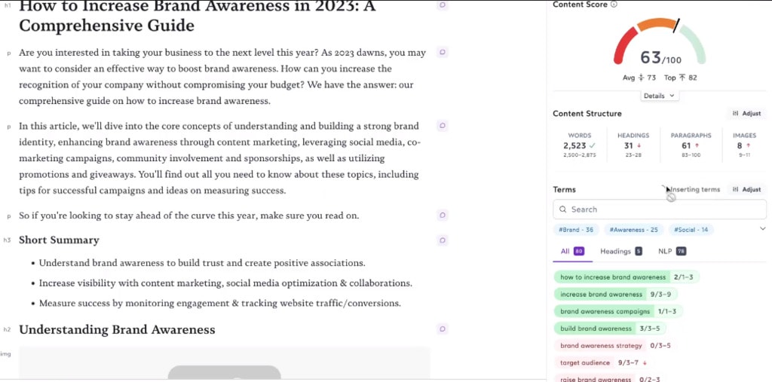Click the Adjust button in Terms section
The image size is (772, 382).
pyautogui.click(x=746, y=190)
